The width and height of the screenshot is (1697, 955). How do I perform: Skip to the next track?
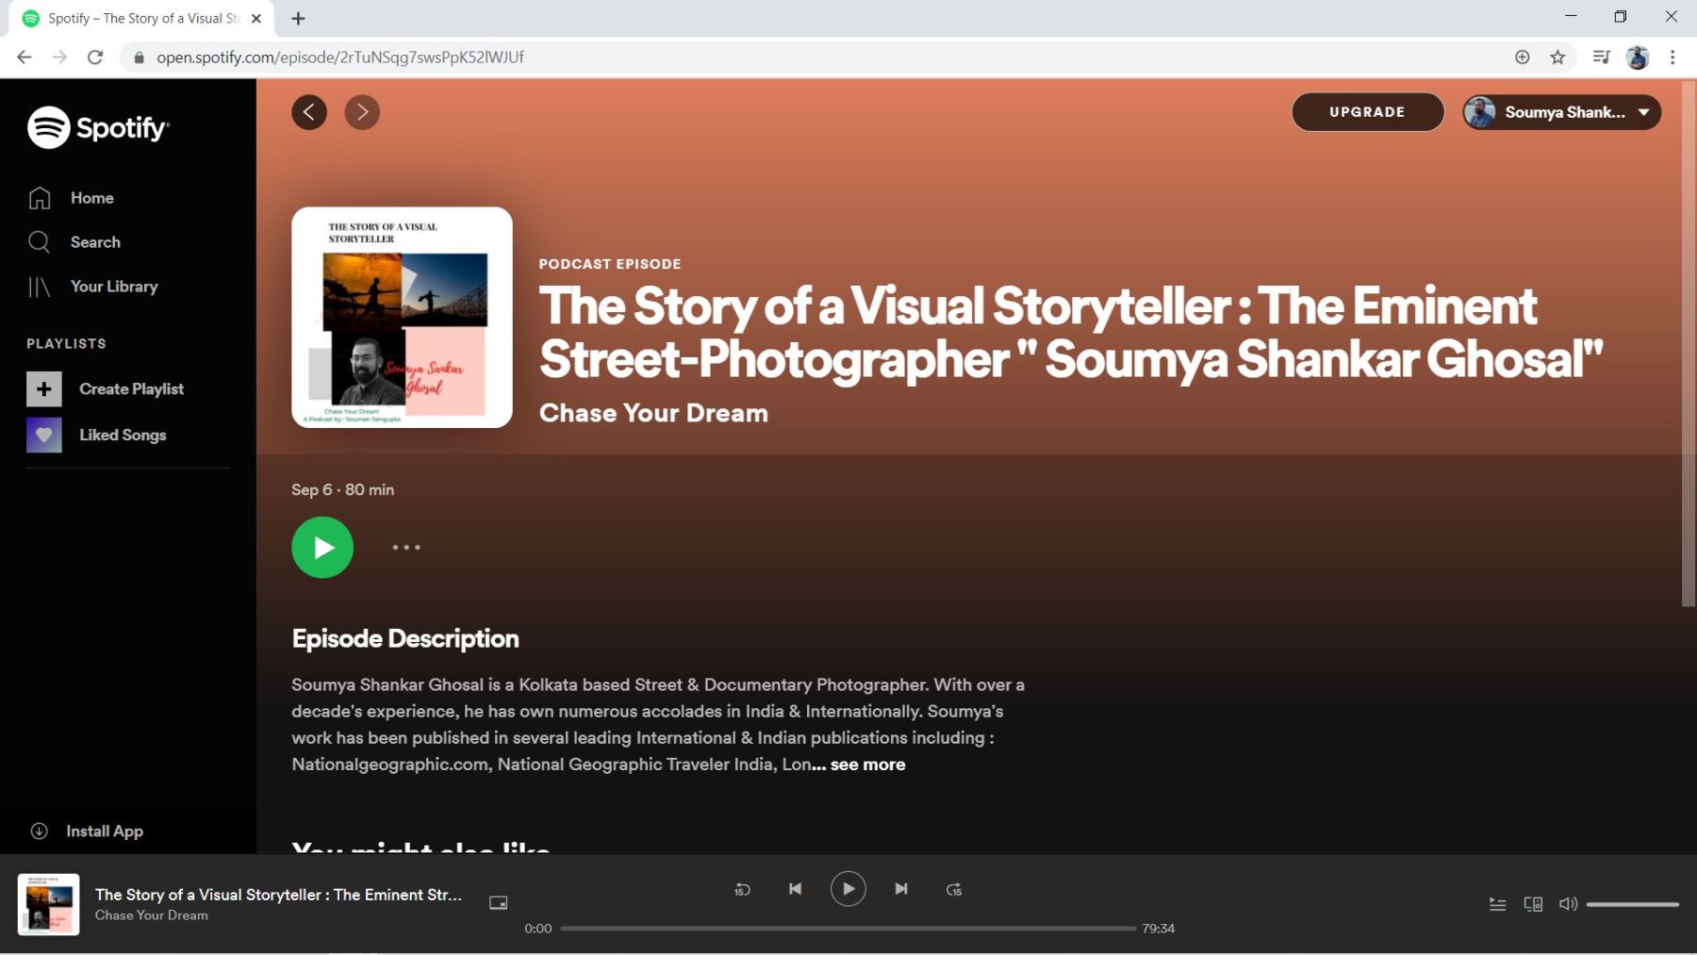coord(901,889)
